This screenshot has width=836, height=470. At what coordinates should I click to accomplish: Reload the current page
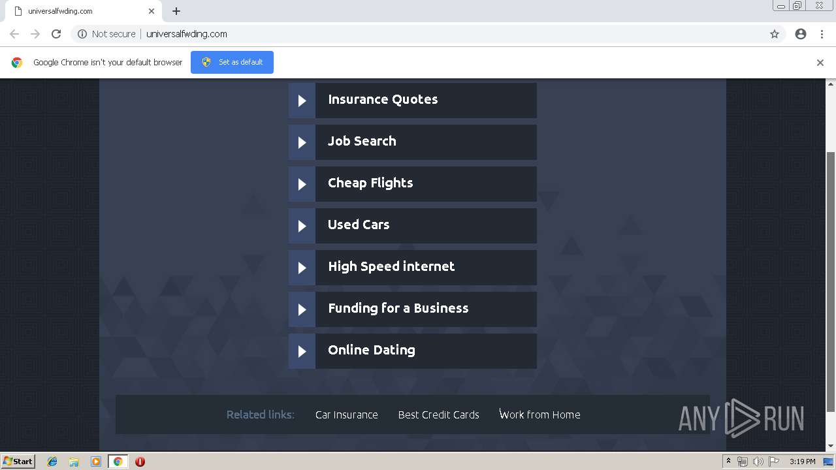[56, 34]
